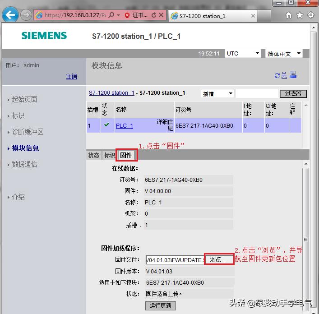The height and width of the screenshot is (314, 319).
Task: Open the UTC time zone dropdown
Action: click(243, 54)
